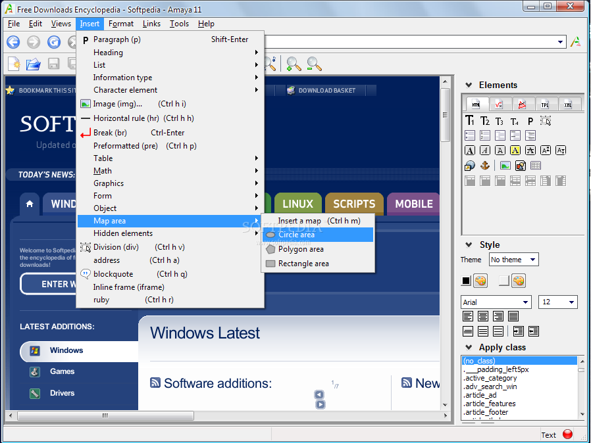Expand the Heading submenu
This screenshot has height=443, width=591.
170,53
